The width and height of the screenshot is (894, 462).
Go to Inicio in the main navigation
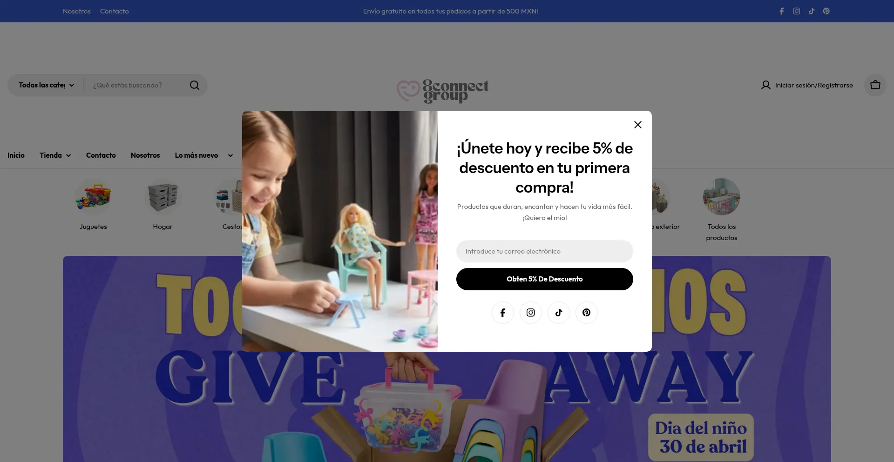point(16,155)
